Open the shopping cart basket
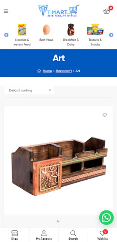This screenshot has height=242, width=117. tap(106, 11)
